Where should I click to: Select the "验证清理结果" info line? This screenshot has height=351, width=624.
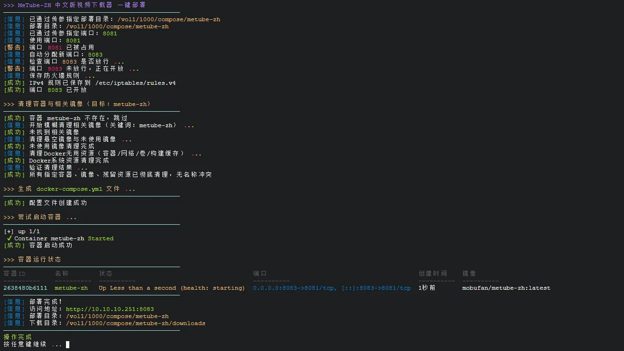(45, 168)
